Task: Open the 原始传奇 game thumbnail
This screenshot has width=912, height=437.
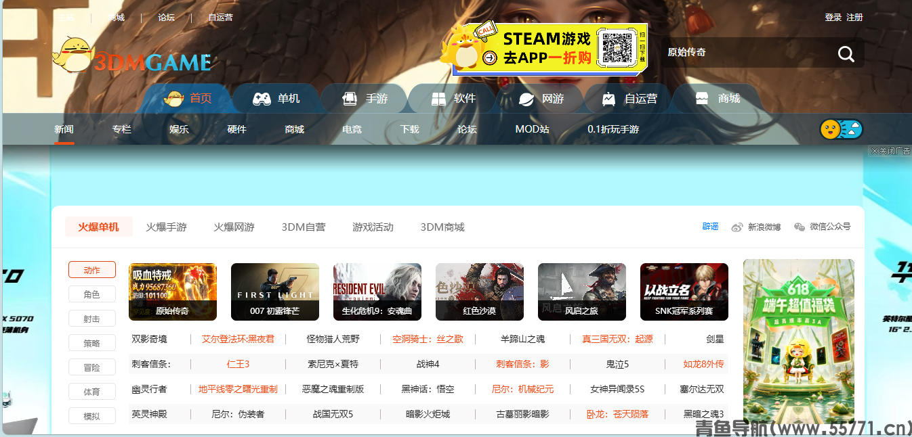Action: pos(173,292)
